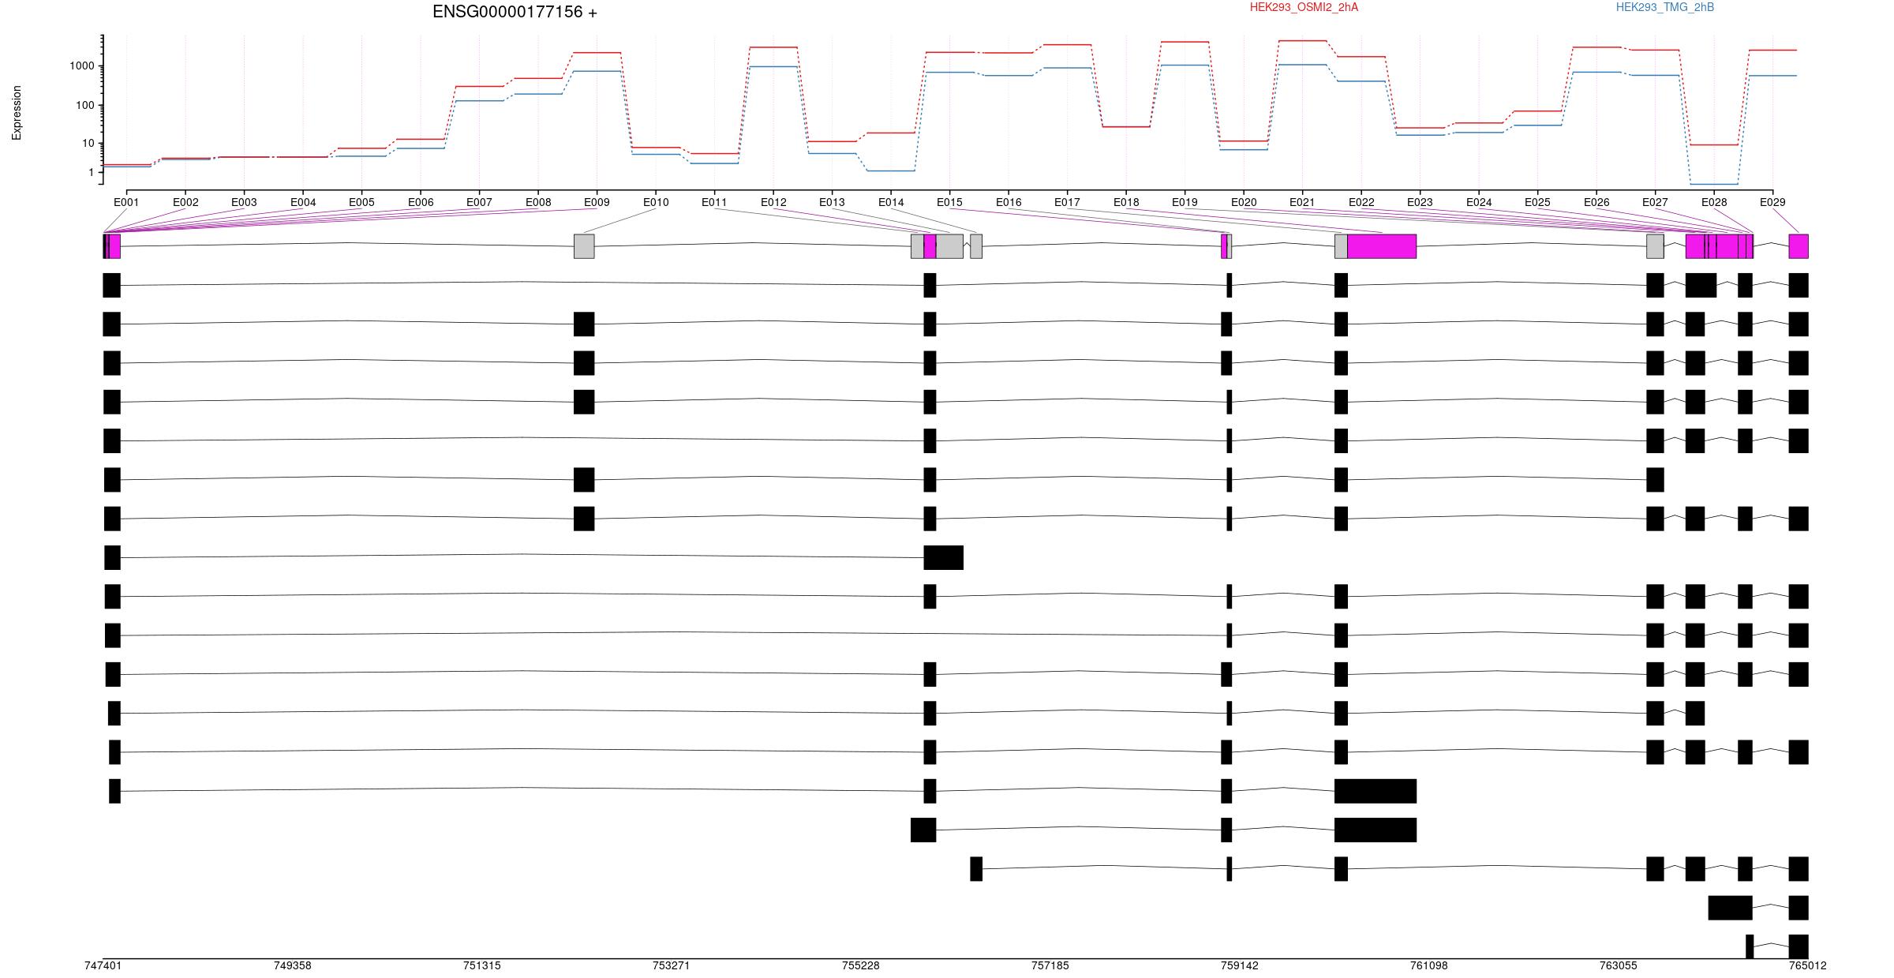This screenshot has height=978, width=1894.
Task: Click the E001 exon bin label
Action: (x=126, y=202)
